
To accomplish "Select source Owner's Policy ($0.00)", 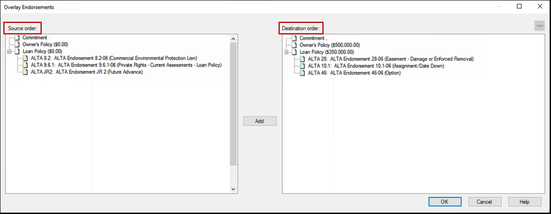I will coord(45,44).
